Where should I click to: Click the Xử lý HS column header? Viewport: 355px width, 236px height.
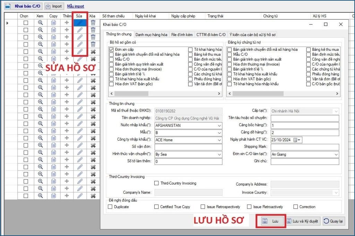point(330,16)
